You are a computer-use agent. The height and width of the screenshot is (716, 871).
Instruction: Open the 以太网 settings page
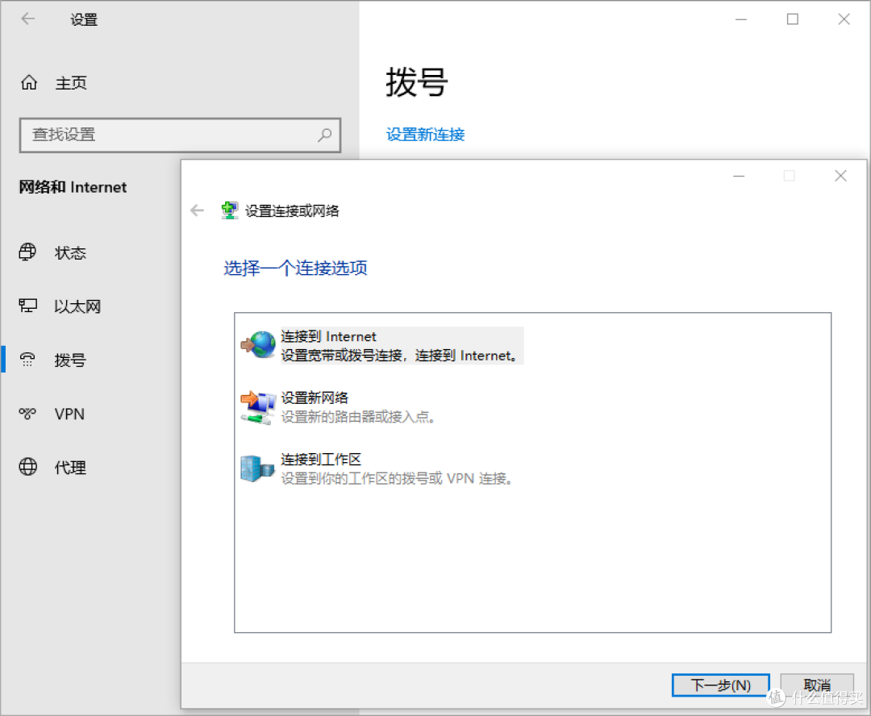pos(77,306)
